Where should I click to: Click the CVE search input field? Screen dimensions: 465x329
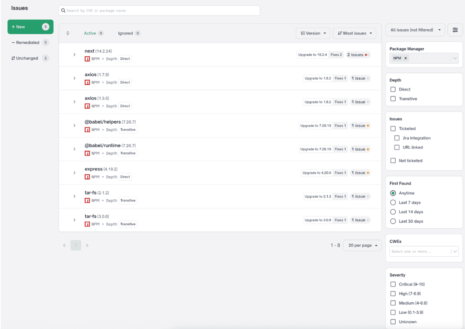click(159, 10)
